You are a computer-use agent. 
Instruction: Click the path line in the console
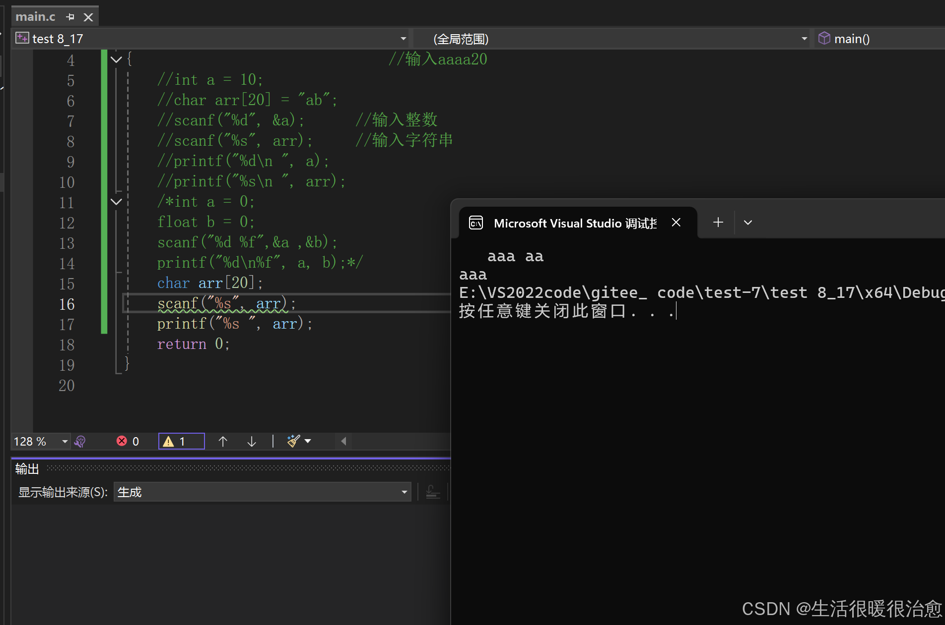coord(702,292)
